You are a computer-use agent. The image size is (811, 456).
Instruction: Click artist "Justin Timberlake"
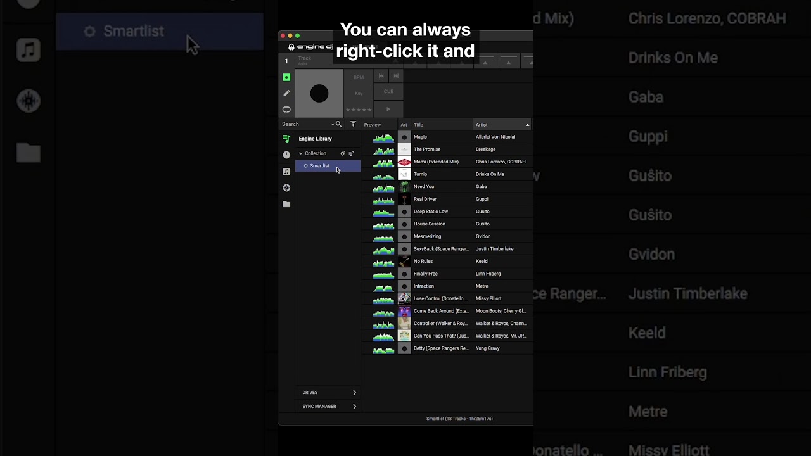click(x=495, y=249)
